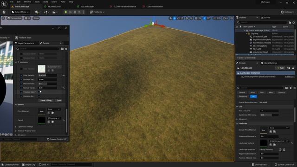
Task: Toggle the Variation Color? value checkbox
Action: click(39, 92)
